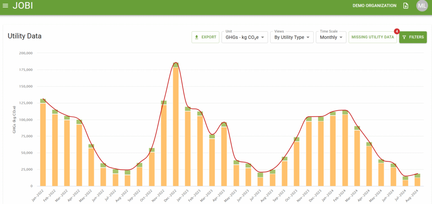Click the 25,000 y-axis value
This screenshot has width=432, height=204.
tap(27, 169)
